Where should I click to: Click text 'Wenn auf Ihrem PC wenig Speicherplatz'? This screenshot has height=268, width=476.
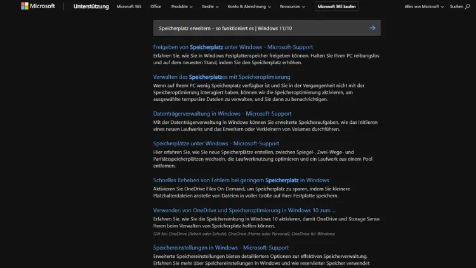pos(259,92)
